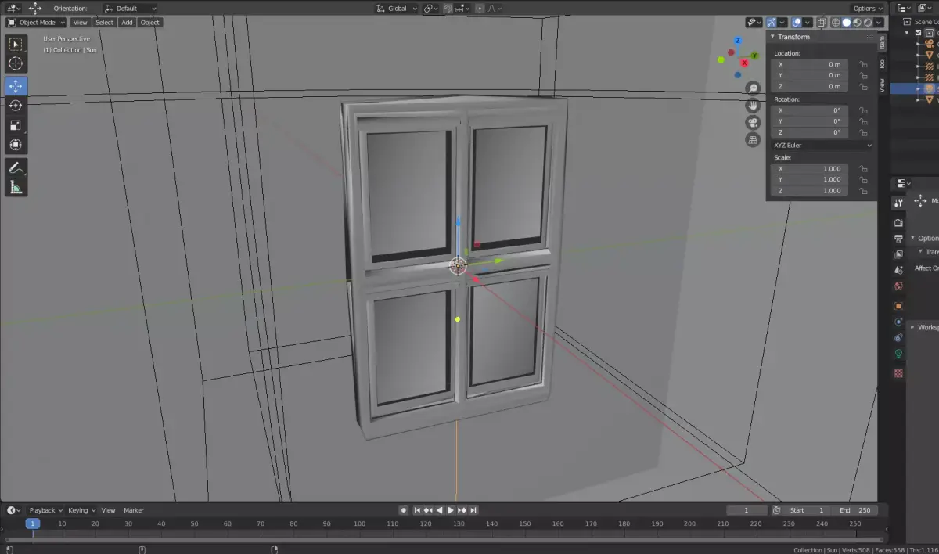Click the Z axis on navigation gizmo
Image resolution: width=939 pixels, height=554 pixels.
[738, 41]
